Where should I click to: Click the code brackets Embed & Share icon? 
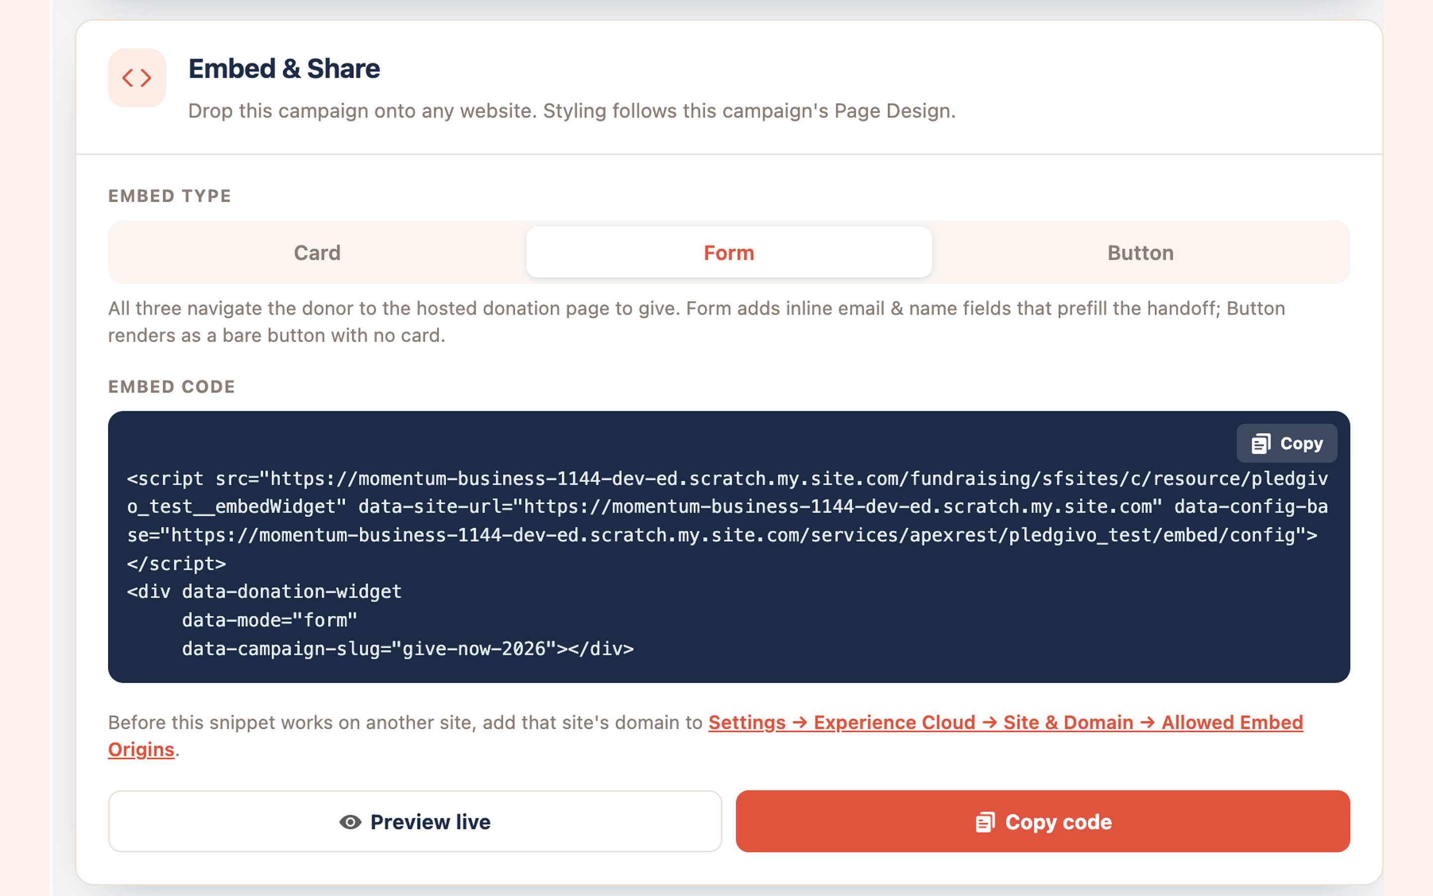click(x=137, y=78)
